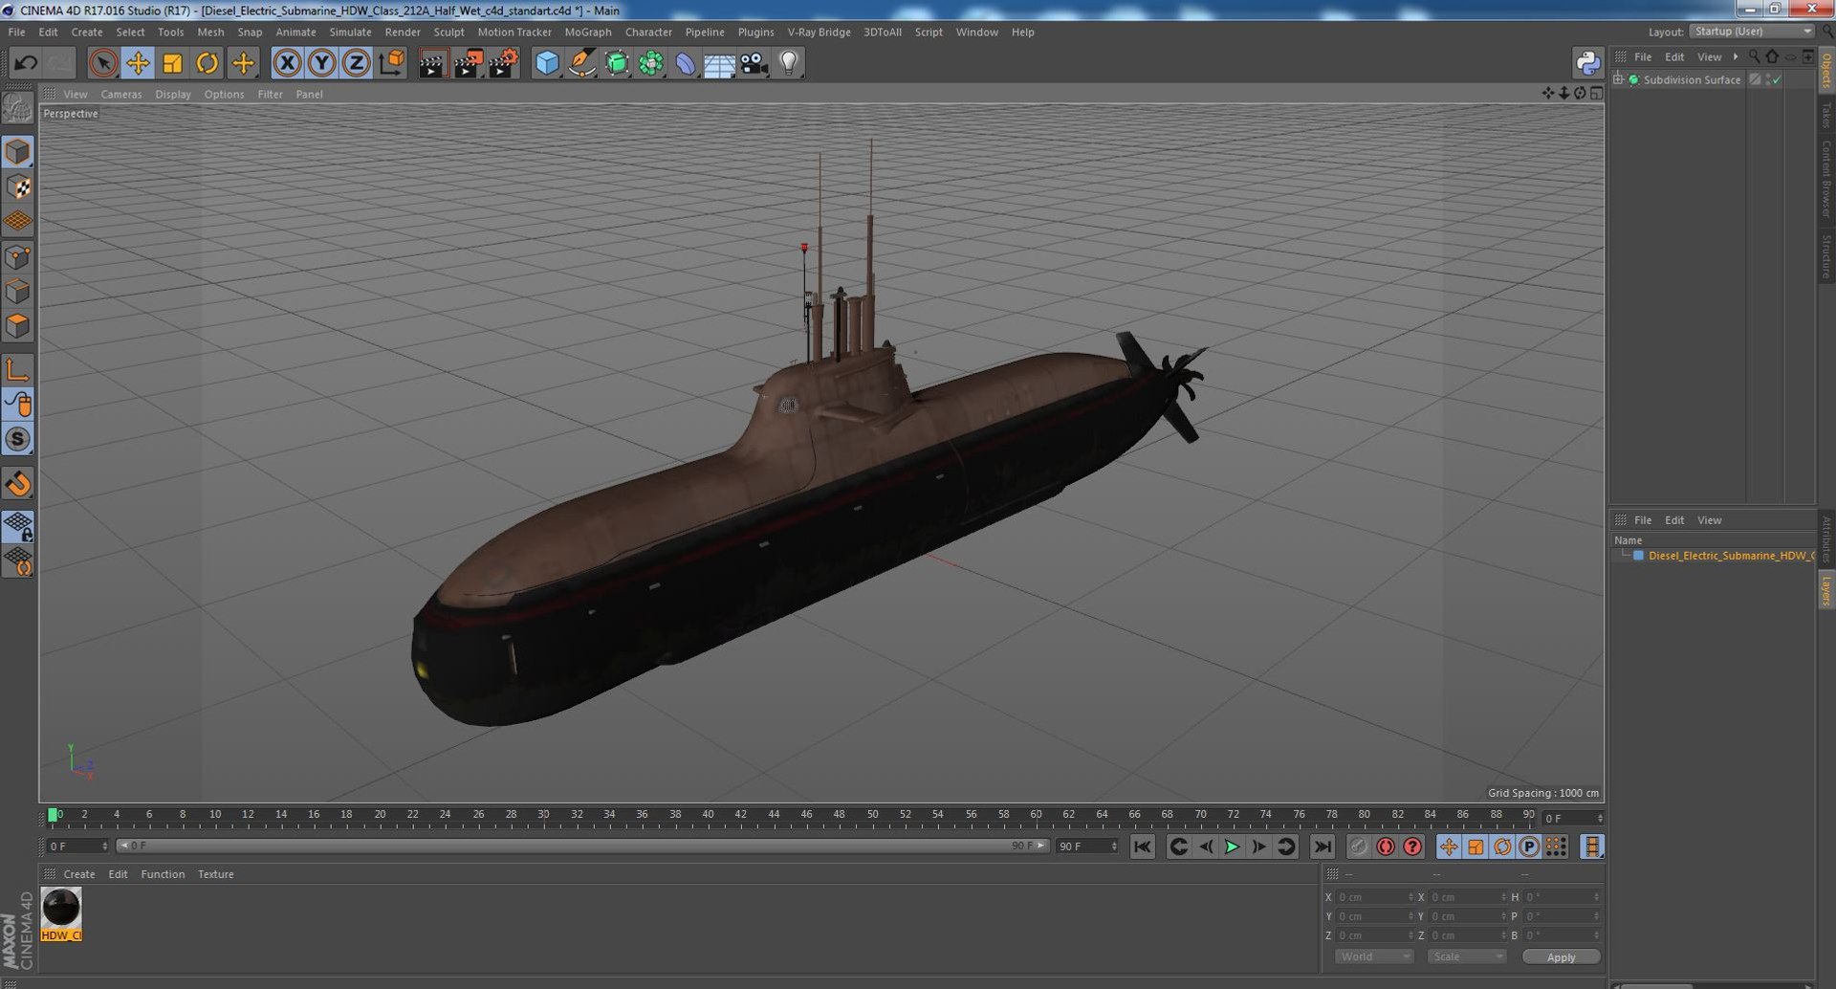Toggle Y axis lock
Image resolution: width=1836 pixels, height=989 pixels.
tap(322, 63)
